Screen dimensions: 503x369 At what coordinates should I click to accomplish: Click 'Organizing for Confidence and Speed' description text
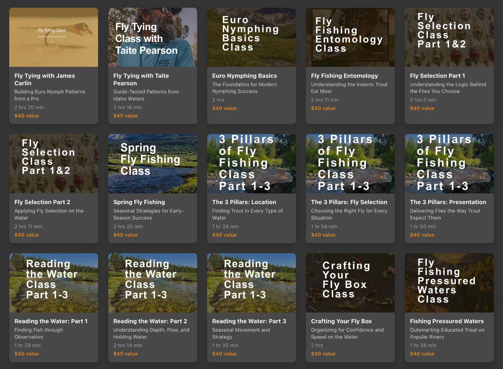(x=347, y=333)
